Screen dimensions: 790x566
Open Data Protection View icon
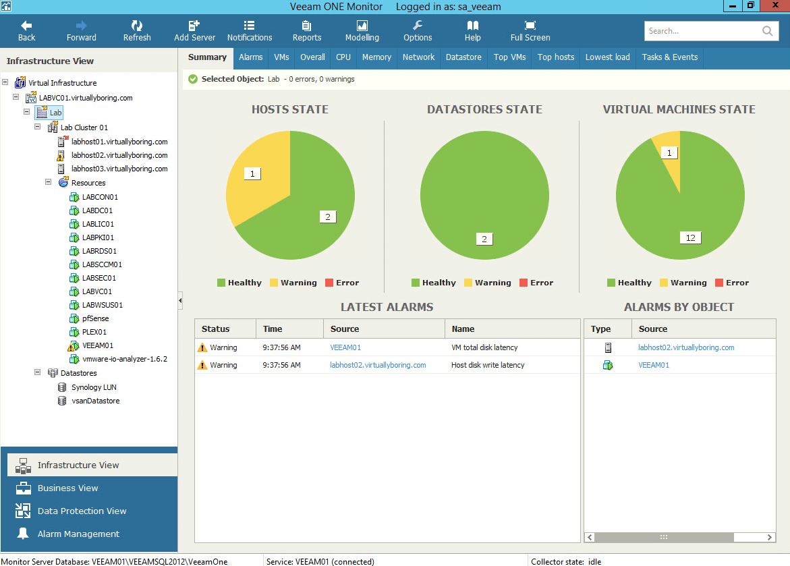point(23,511)
